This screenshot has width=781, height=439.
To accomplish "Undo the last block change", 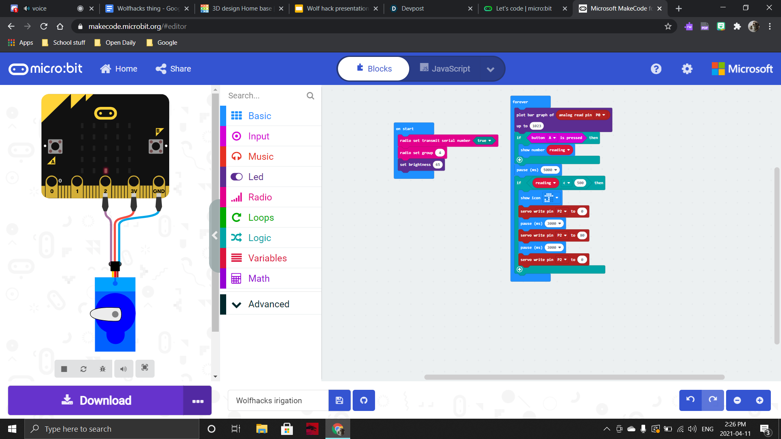I will click(690, 400).
